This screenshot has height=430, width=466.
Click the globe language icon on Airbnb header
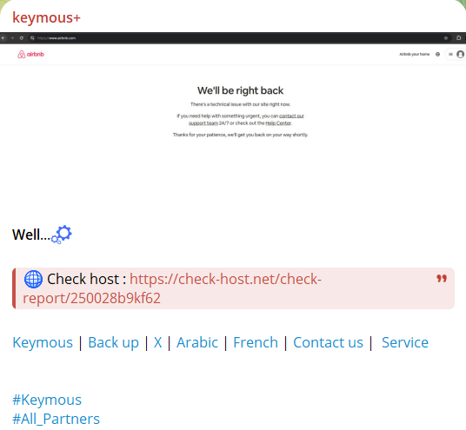point(437,55)
